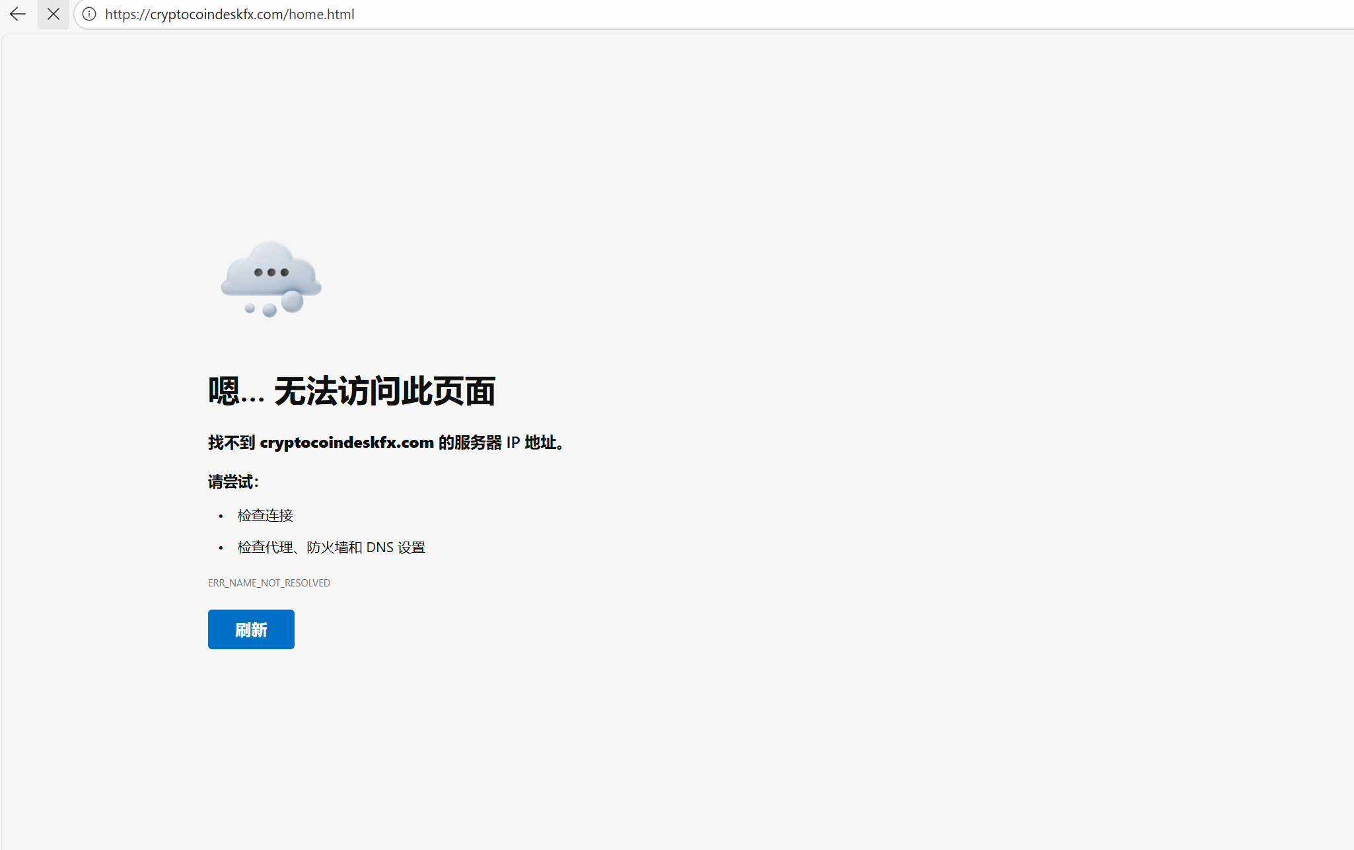Click empty space inside the address bar
Viewport: 1354px width, 850px height.
click(793, 14)
